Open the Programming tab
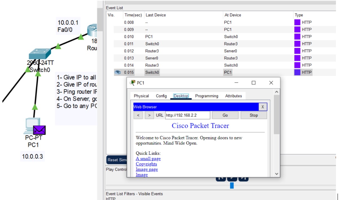 coord(207,96)
